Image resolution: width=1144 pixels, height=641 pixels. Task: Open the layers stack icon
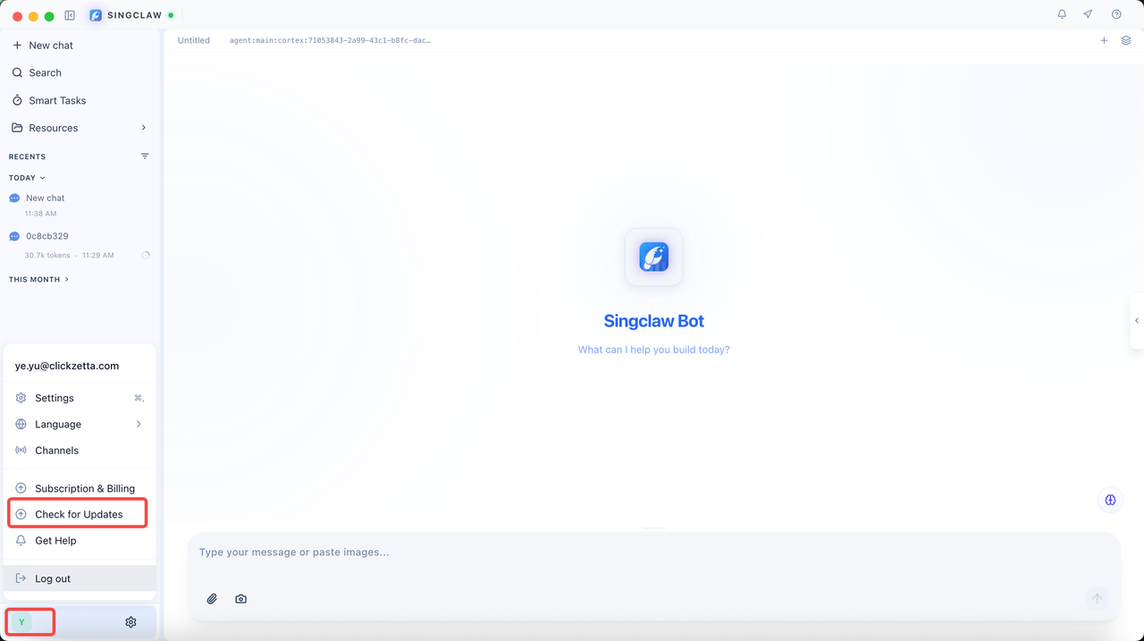point(1126,40)
